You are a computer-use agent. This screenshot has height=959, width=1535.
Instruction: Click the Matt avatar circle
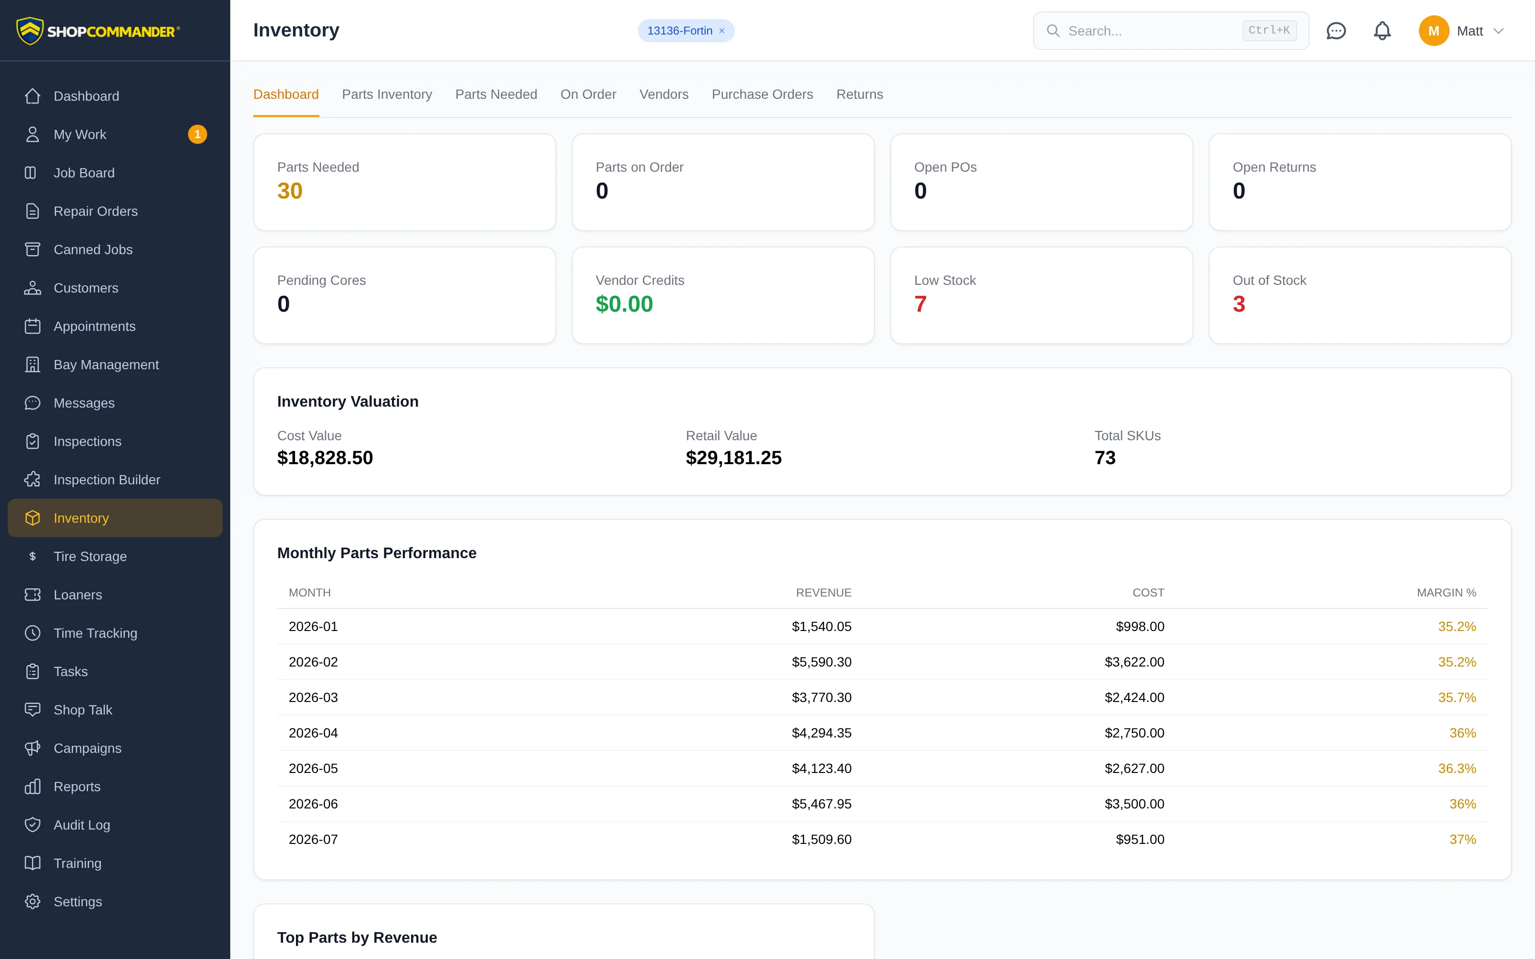click(1433, 30)
